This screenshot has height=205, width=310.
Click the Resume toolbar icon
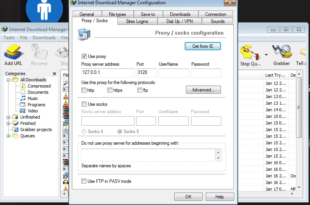tap(39, 52)
